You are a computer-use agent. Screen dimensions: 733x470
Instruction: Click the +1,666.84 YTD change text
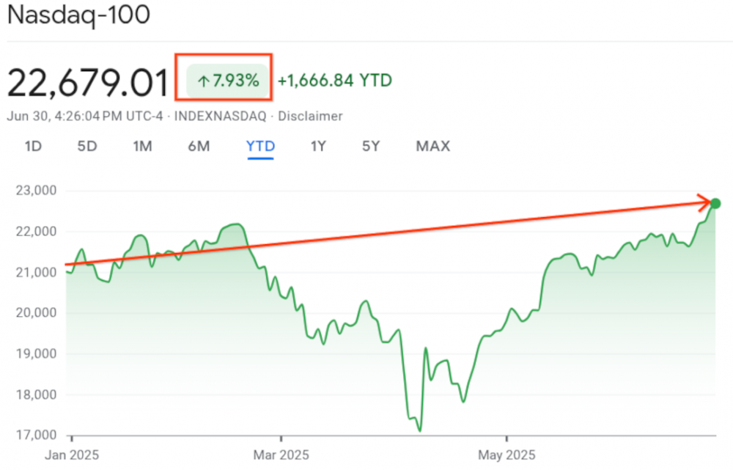click(334, 81)
